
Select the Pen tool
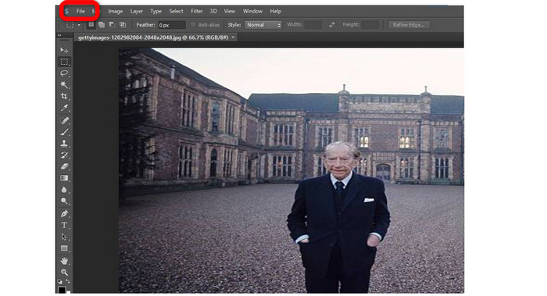pos(64,213)
